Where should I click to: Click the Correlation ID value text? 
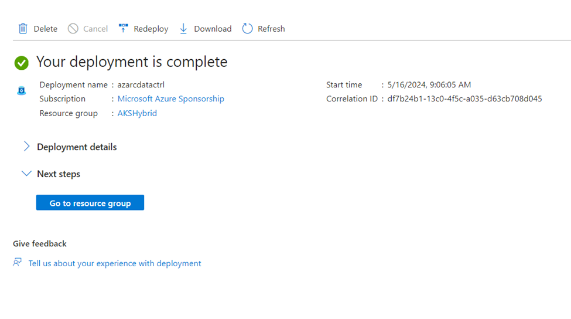click(464, 99)
